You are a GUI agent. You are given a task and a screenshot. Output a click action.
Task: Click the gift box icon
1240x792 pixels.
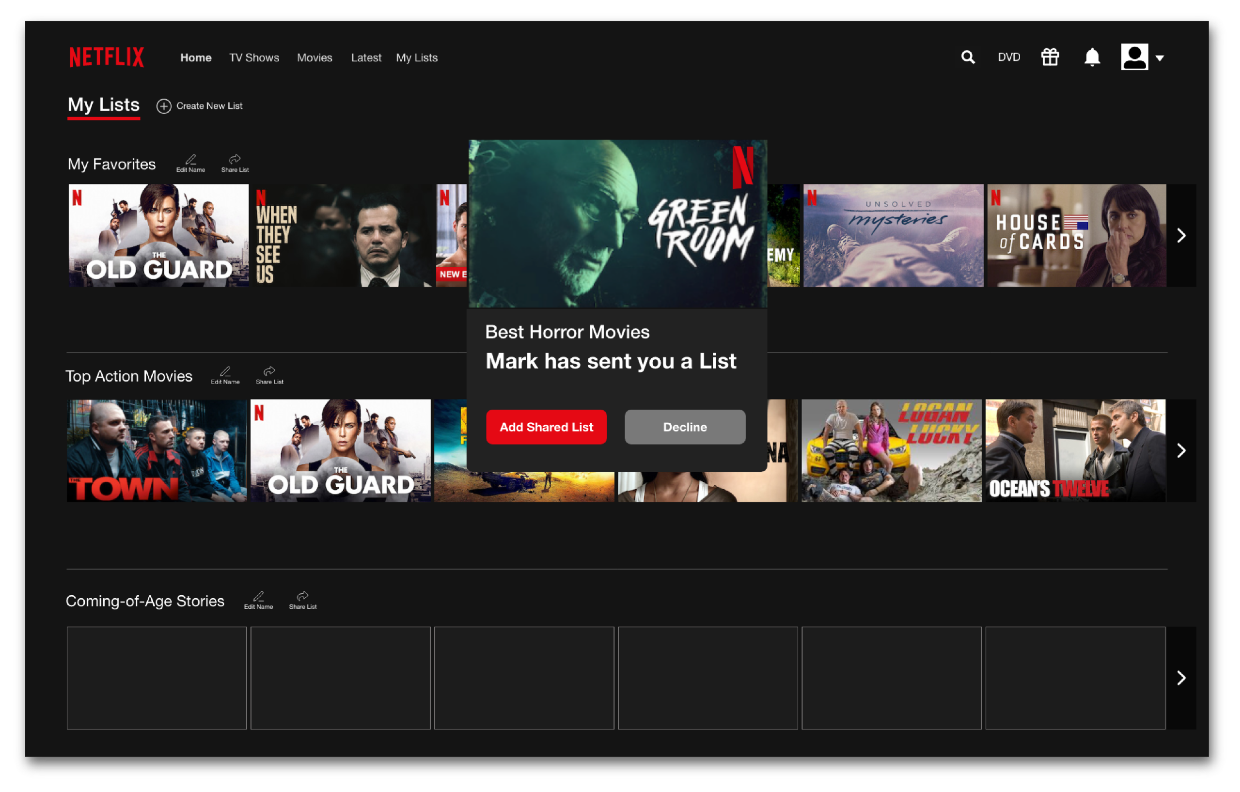click(x=1050, y=57)
